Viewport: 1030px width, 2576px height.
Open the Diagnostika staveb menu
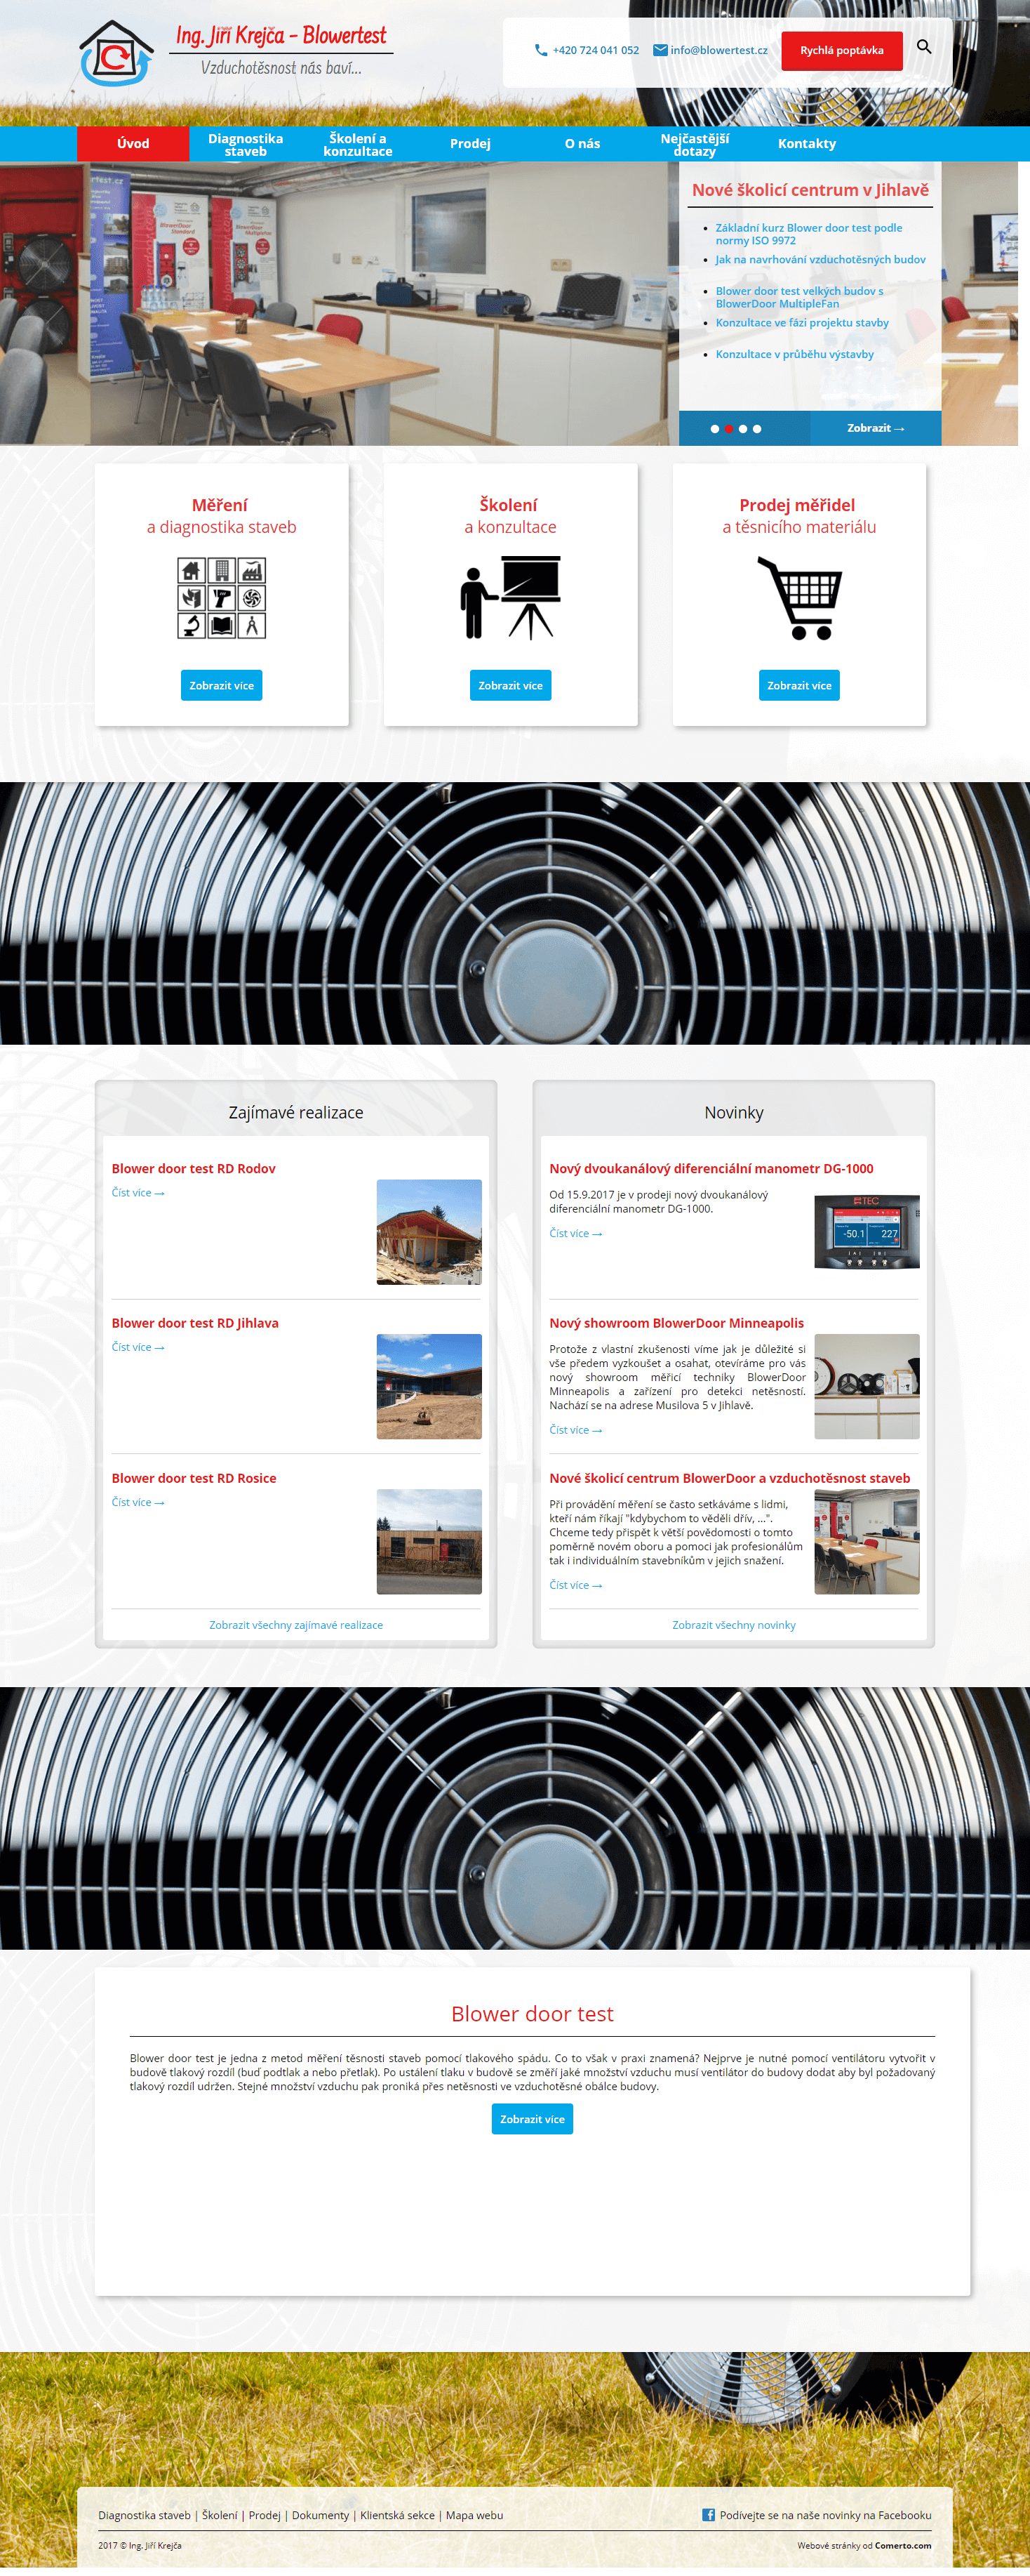tap(246, 144)
